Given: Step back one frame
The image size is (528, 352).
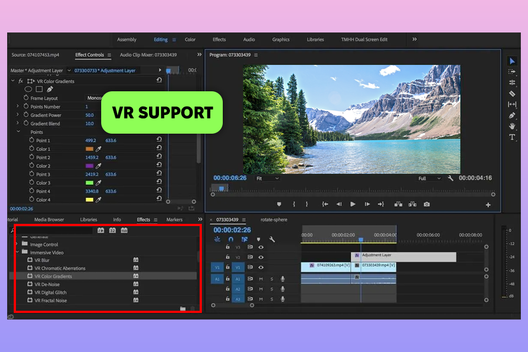Looking at the screenshot, I should (x=339, y=204).
